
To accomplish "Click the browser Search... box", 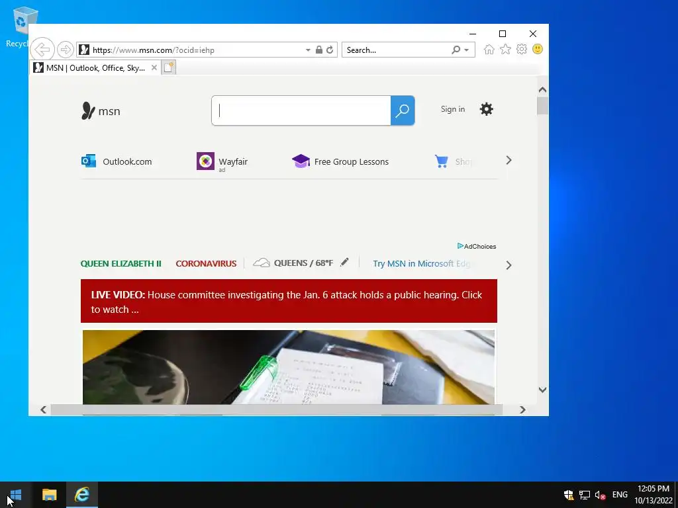I will (x=396, y=50).
